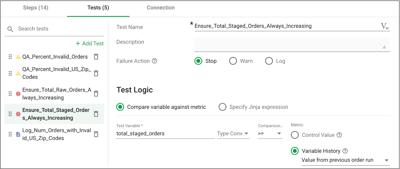Set Failure Action to Log
The width and height of the screenshot is (400, 169).
269,61
